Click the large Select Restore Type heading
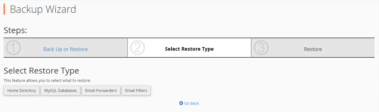The image size is (379, 112). coord(41,71)
